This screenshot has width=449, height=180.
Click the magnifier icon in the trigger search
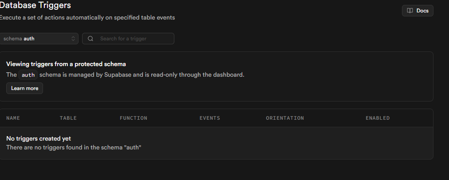pos(91,39)
